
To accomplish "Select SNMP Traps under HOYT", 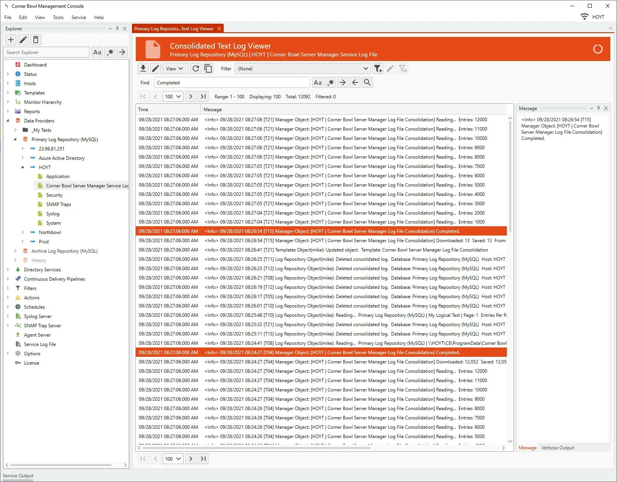I will tap(58, 204).
